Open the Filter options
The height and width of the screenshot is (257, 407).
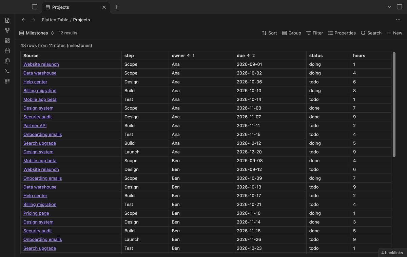(x=314, y=33)
